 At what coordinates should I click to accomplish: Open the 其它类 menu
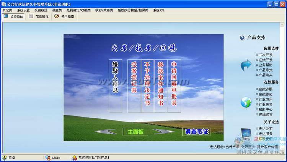[x=7, y=10]
